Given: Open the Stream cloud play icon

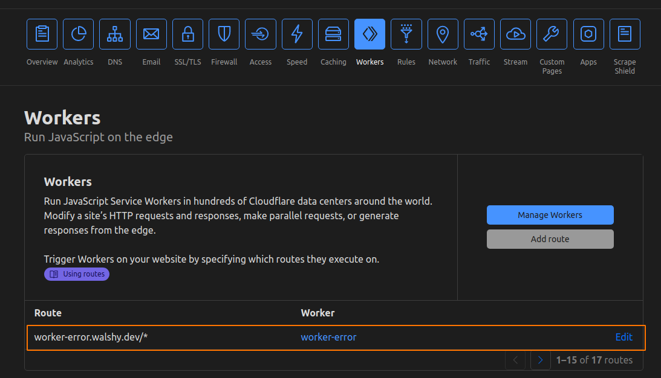Looking at the screenshot, I should click(515, 34).
